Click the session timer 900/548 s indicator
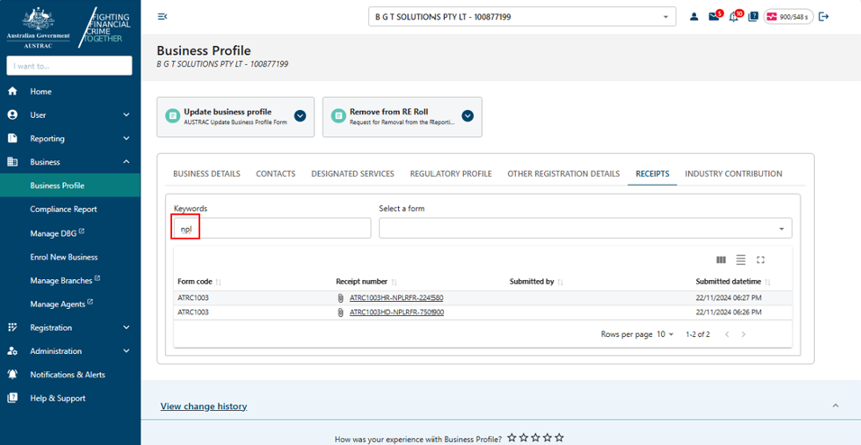 [x=788, y=17]
